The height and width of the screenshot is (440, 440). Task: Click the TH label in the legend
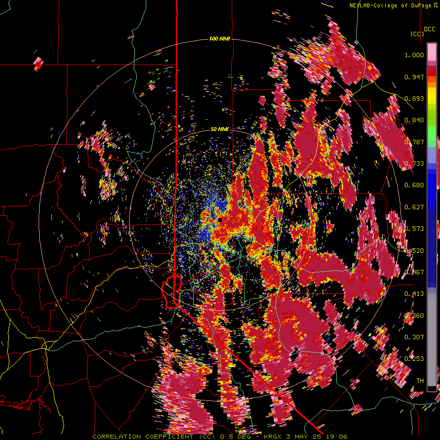(x=420, y=381)
